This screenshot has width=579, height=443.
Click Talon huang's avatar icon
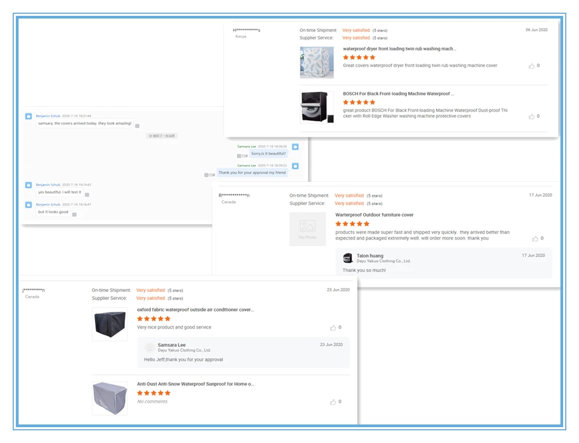(348, 258)
